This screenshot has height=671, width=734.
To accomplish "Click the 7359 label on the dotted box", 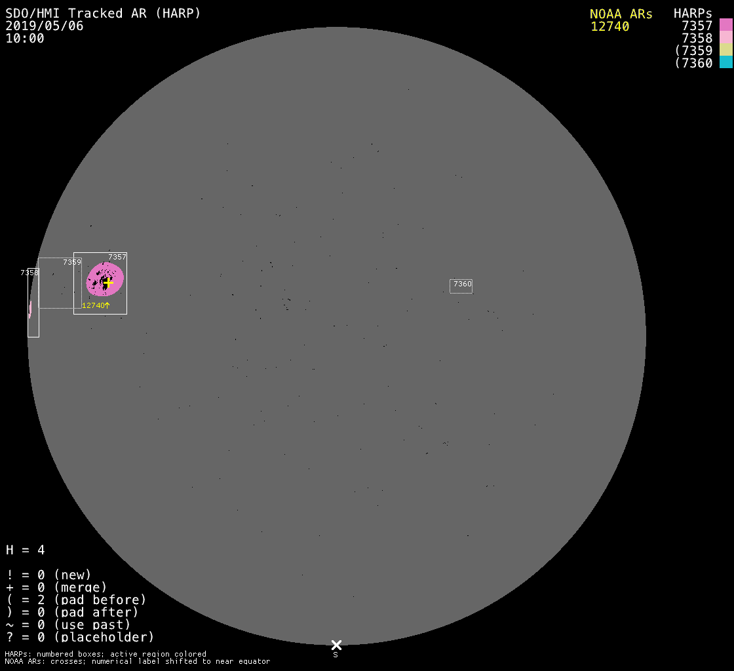I will coord(71,262).
